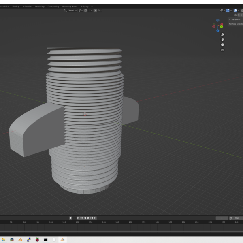
Task: Open the Global transform orientation dropdown
Action: 70,11
